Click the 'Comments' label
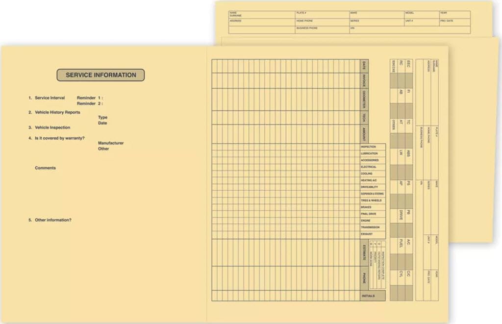 [x=45, y=168]
